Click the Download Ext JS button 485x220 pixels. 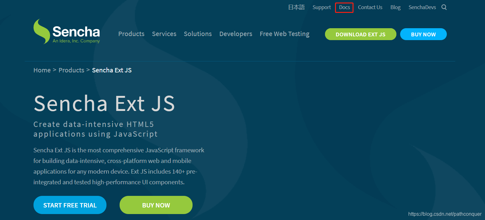pyautogui.click(x=360, y=34)
